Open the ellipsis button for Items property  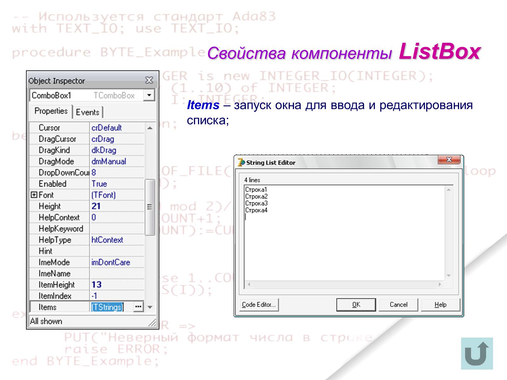pos(138,307)
